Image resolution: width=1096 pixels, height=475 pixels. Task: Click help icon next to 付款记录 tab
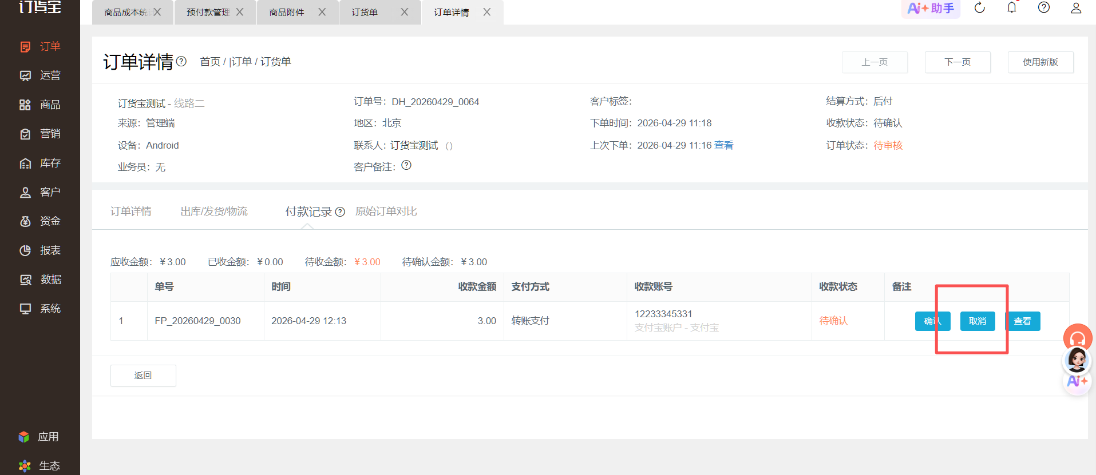coord(340,212)
